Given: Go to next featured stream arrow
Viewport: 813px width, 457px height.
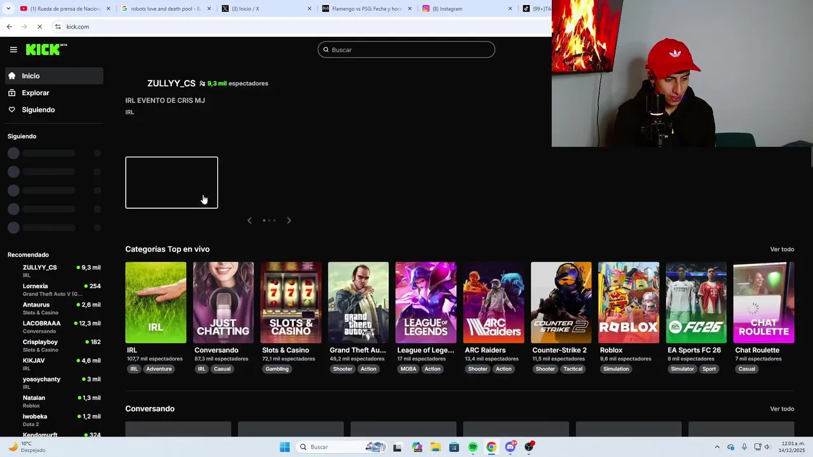Looking at the screenshot, I should 289,220.
